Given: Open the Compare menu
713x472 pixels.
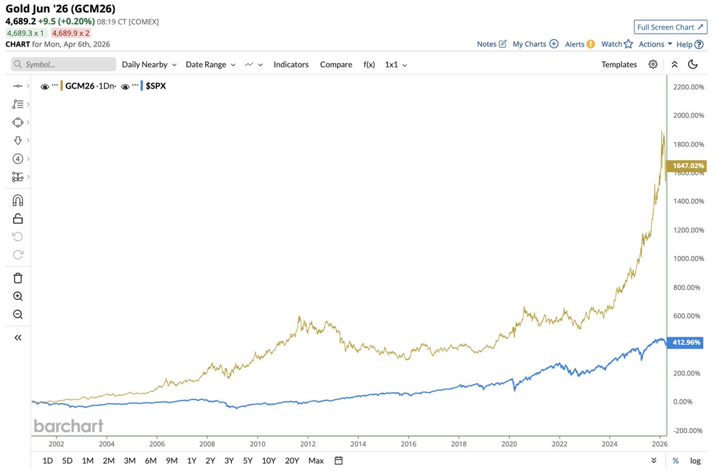Looking at the screenshot, I should click(x=336, y=64).
